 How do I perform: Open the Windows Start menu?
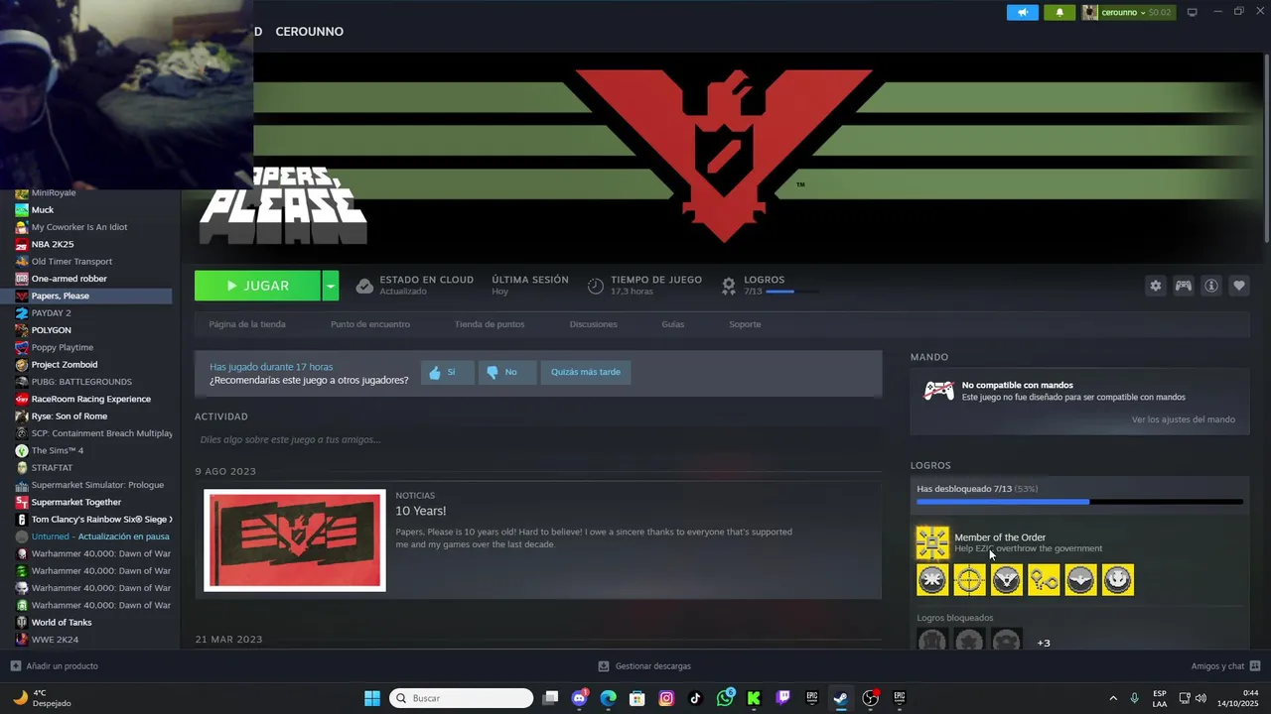click(372, 698)
